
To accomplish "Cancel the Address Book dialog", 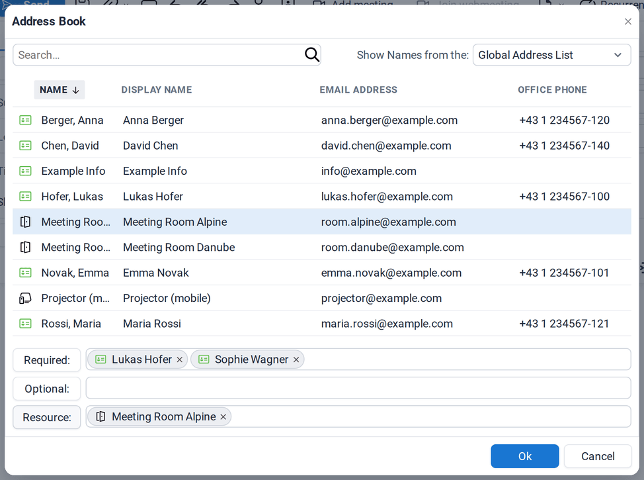I will pyautogui.click(x=598, y=456).
